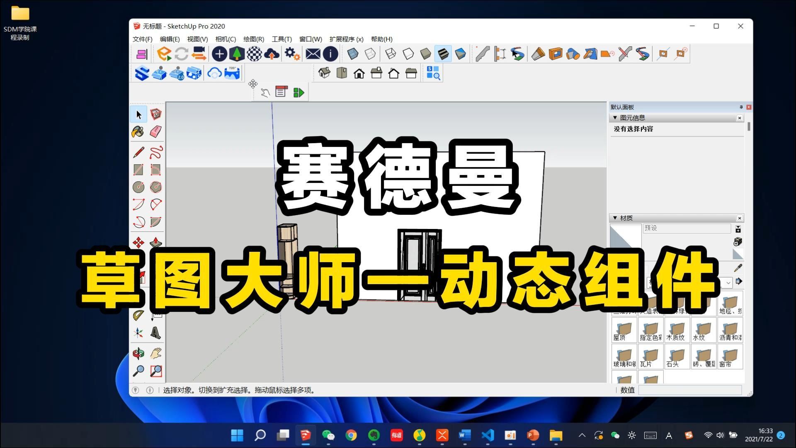The width and height of the screenshot is (796, 448).
Task: Open the 帮助(H) menu
Action: tap(382, 39)
